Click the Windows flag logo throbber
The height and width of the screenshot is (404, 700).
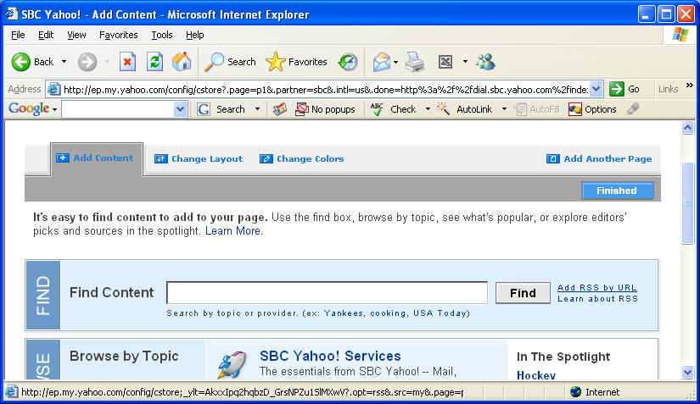(680, 34)
